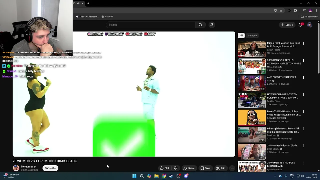
Task: Open Migos VVS mix thumbnail
Action: click(x=252, y=49)
